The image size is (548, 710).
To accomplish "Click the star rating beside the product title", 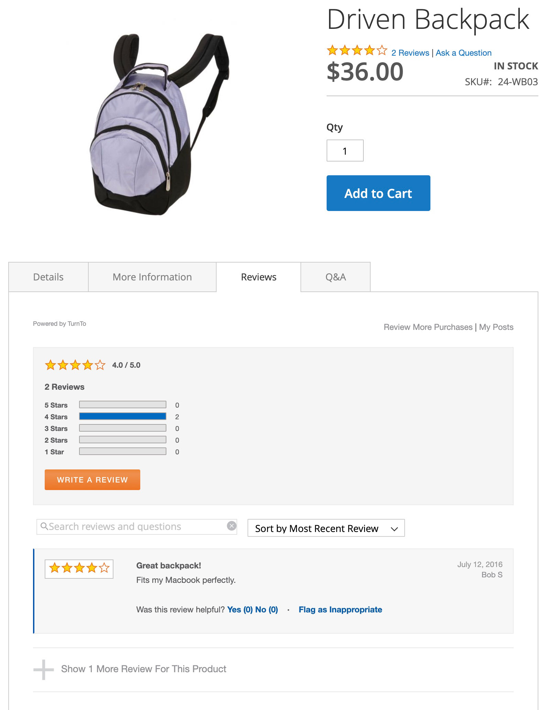I will point(357,51).
